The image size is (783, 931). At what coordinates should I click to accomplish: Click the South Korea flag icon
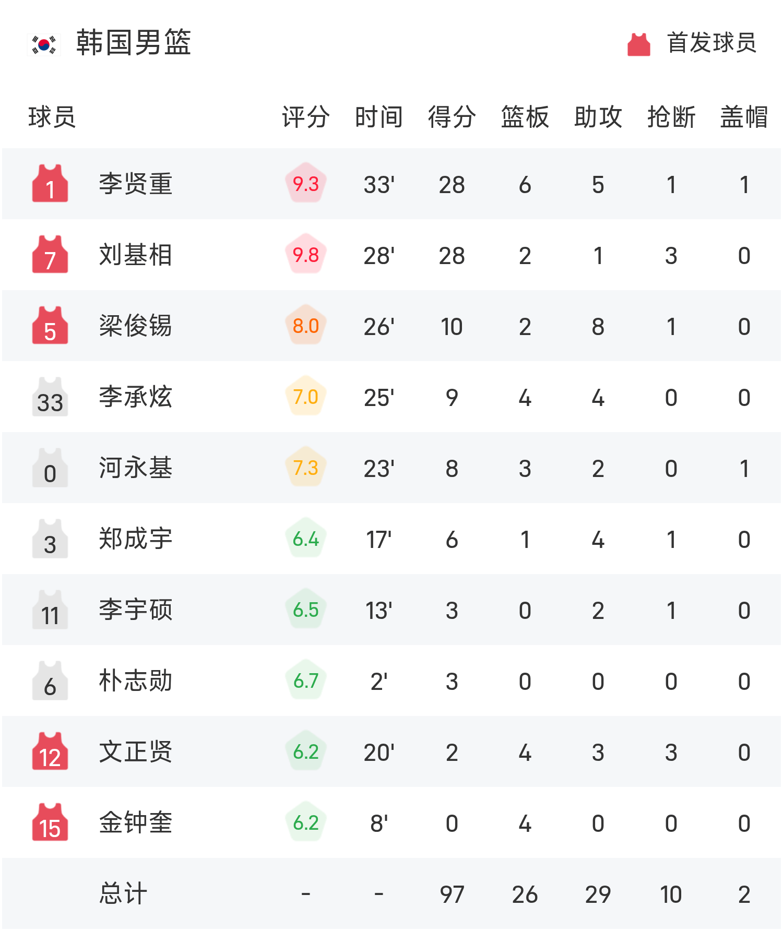(x=44, y=44)
